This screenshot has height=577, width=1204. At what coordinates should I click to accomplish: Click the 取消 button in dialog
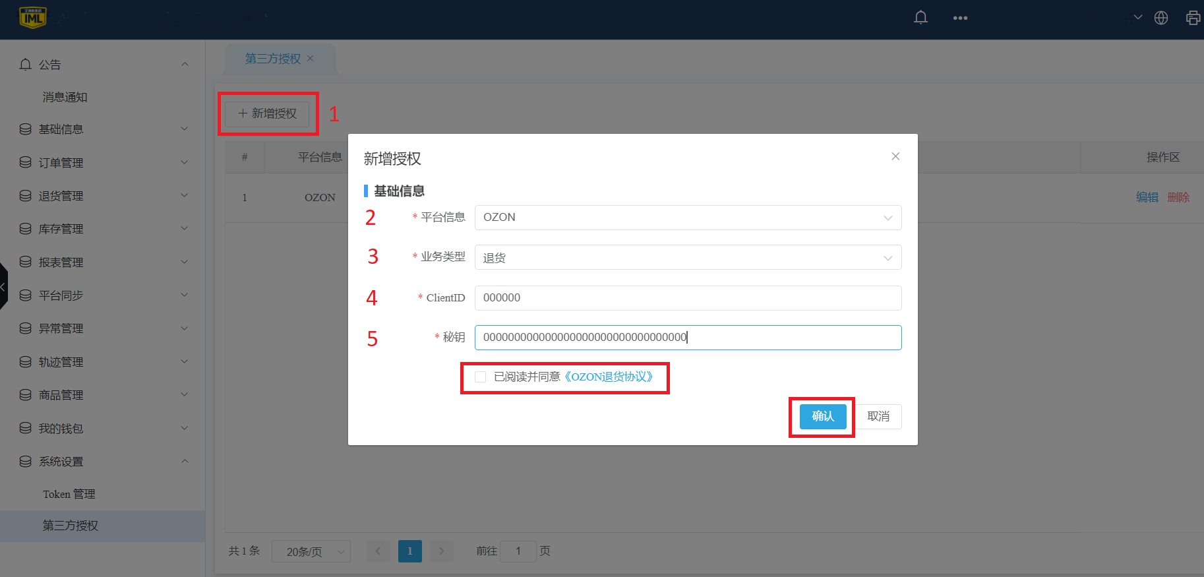point(878,416)
